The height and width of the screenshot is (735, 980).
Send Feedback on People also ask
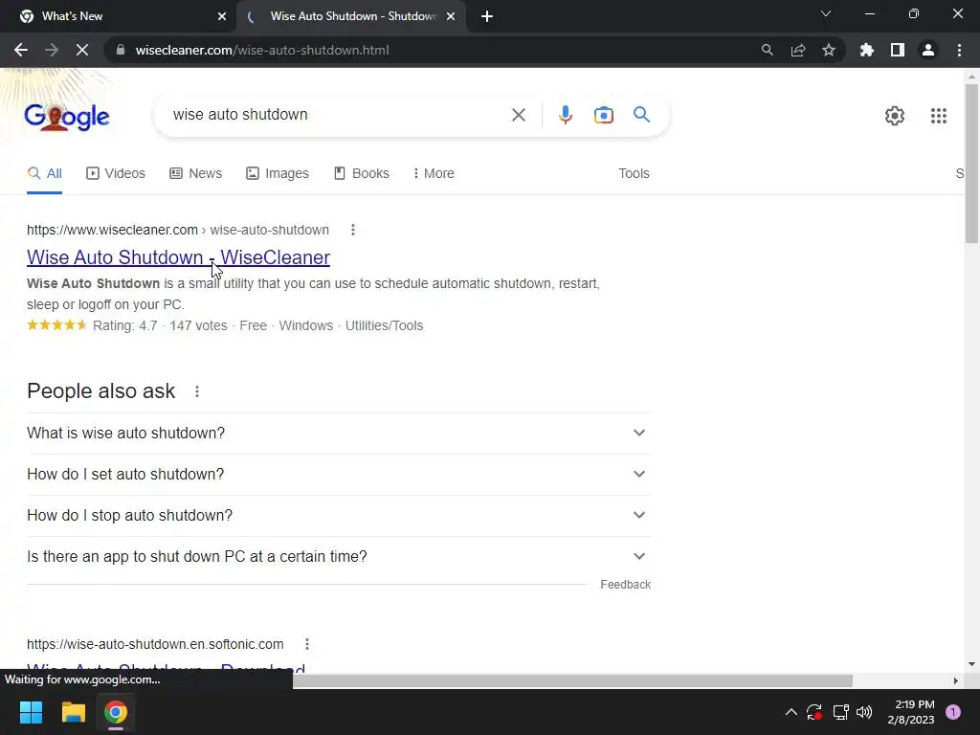tap(626, 585)
